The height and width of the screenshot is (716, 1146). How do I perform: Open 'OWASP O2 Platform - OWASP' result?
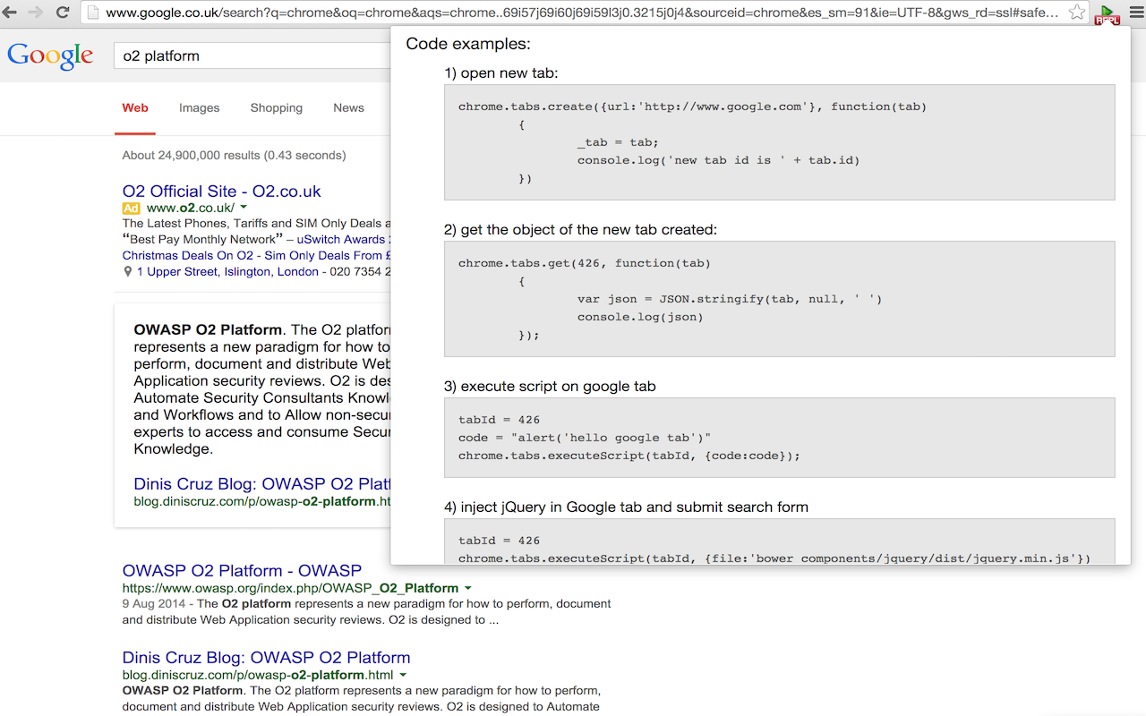242,570
